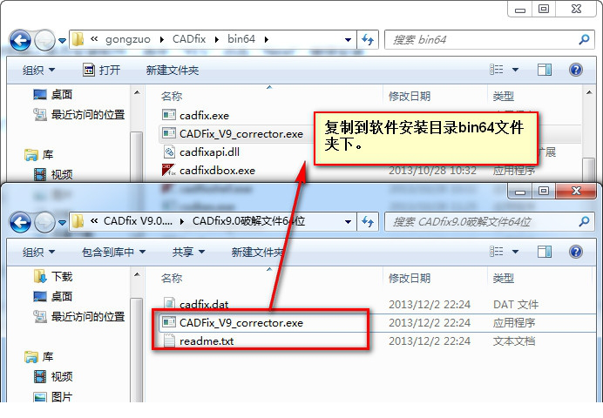This screenshot has height=418, width=603.
Task: Click cadfixdbox.exe file icon
Action: coord(169,170)
